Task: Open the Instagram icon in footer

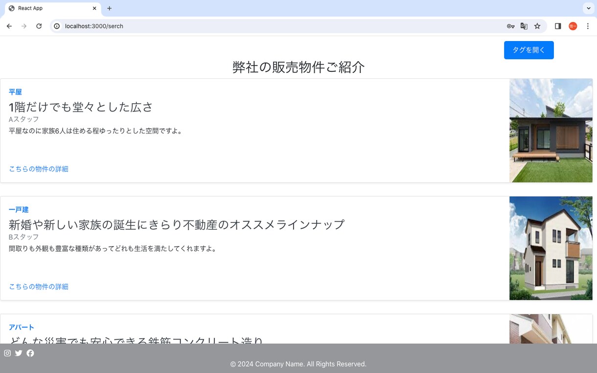Action: point(7,353)
